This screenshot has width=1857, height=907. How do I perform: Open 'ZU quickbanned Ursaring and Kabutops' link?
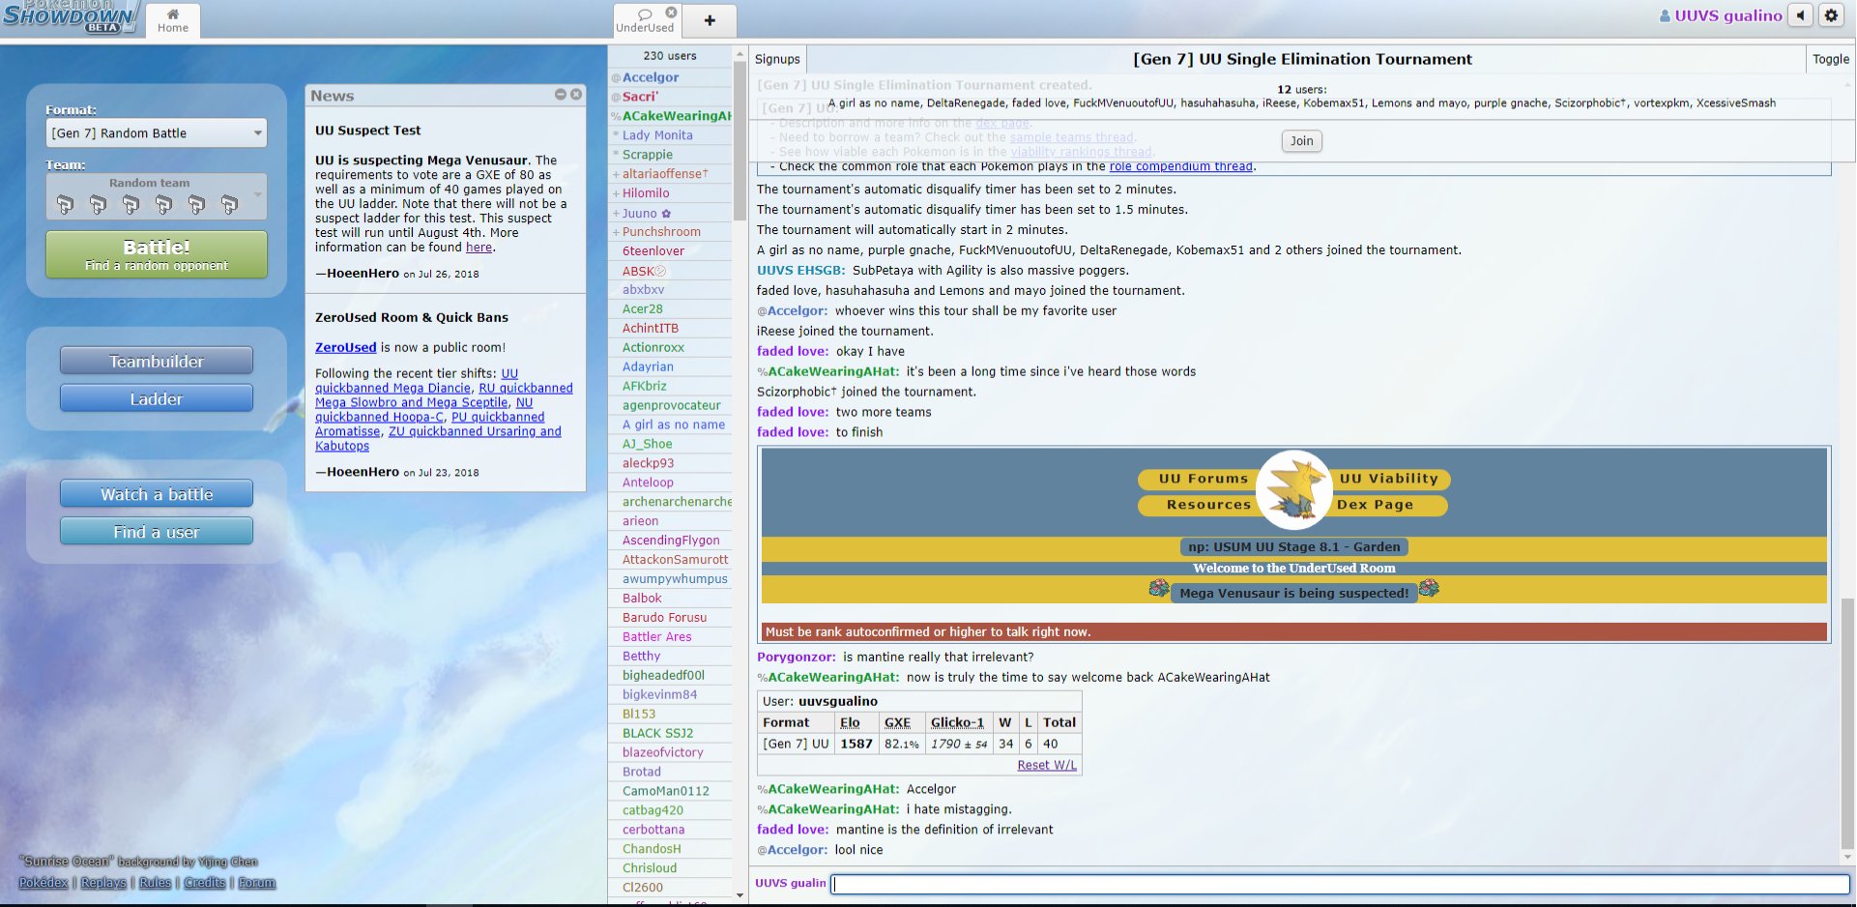pos(438,439)
